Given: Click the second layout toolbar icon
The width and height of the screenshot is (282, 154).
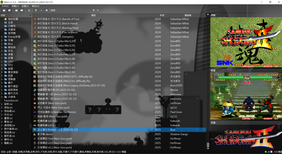Looking at the screenshot, I should pyautogui.click(x=10, y=11).
